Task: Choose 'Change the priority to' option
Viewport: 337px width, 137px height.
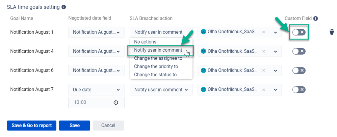Action: (x=156, y=66)
